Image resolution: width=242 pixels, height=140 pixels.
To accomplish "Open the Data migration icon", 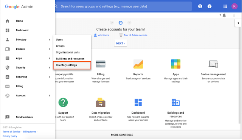I will coord(101,102).
